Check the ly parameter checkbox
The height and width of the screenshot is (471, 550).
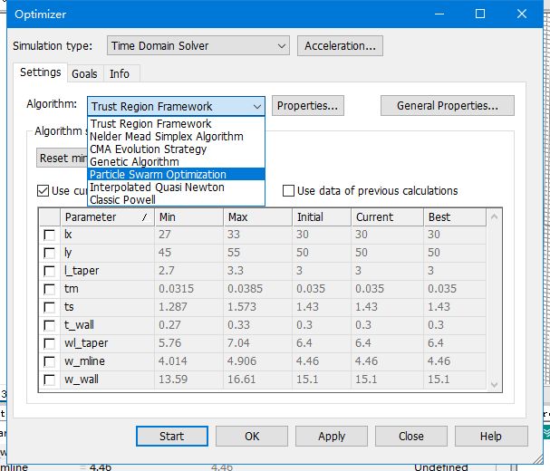click(x=50, y=253)
